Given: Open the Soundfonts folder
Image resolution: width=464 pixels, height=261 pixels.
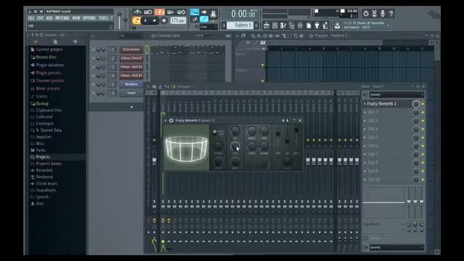Looking at the screenshot, I should coord(46,190).
